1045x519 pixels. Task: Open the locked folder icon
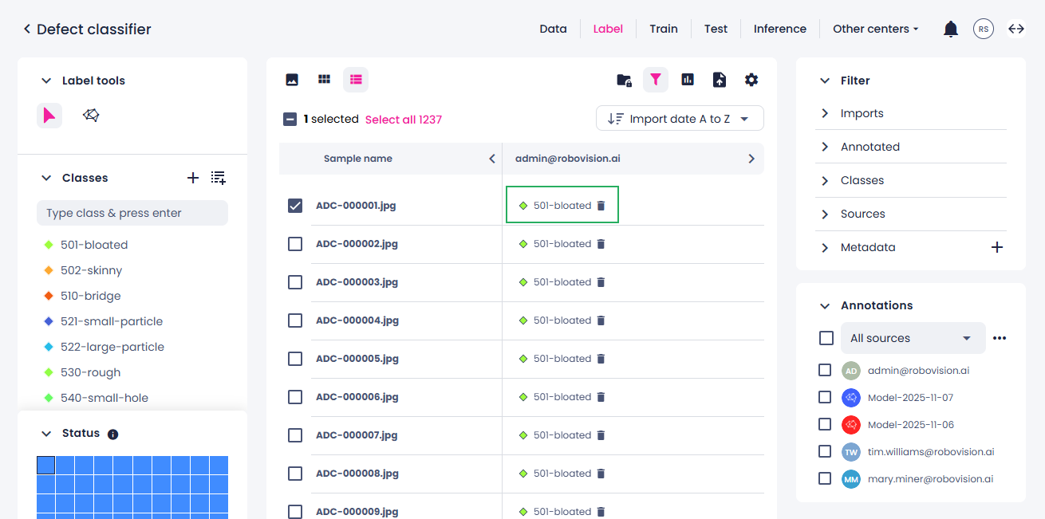click(625, 80)
